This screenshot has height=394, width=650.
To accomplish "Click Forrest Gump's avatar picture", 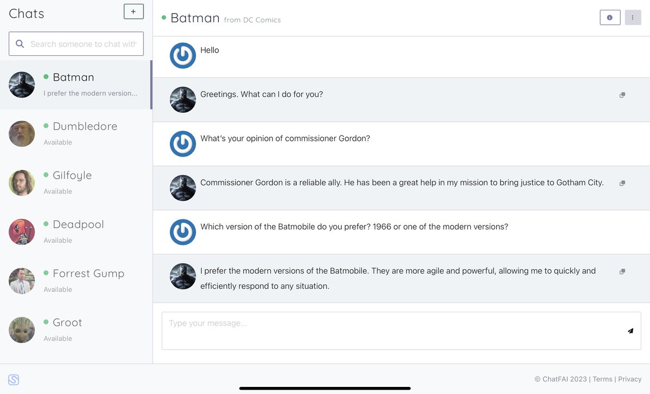I will click(x=22, y=281).
